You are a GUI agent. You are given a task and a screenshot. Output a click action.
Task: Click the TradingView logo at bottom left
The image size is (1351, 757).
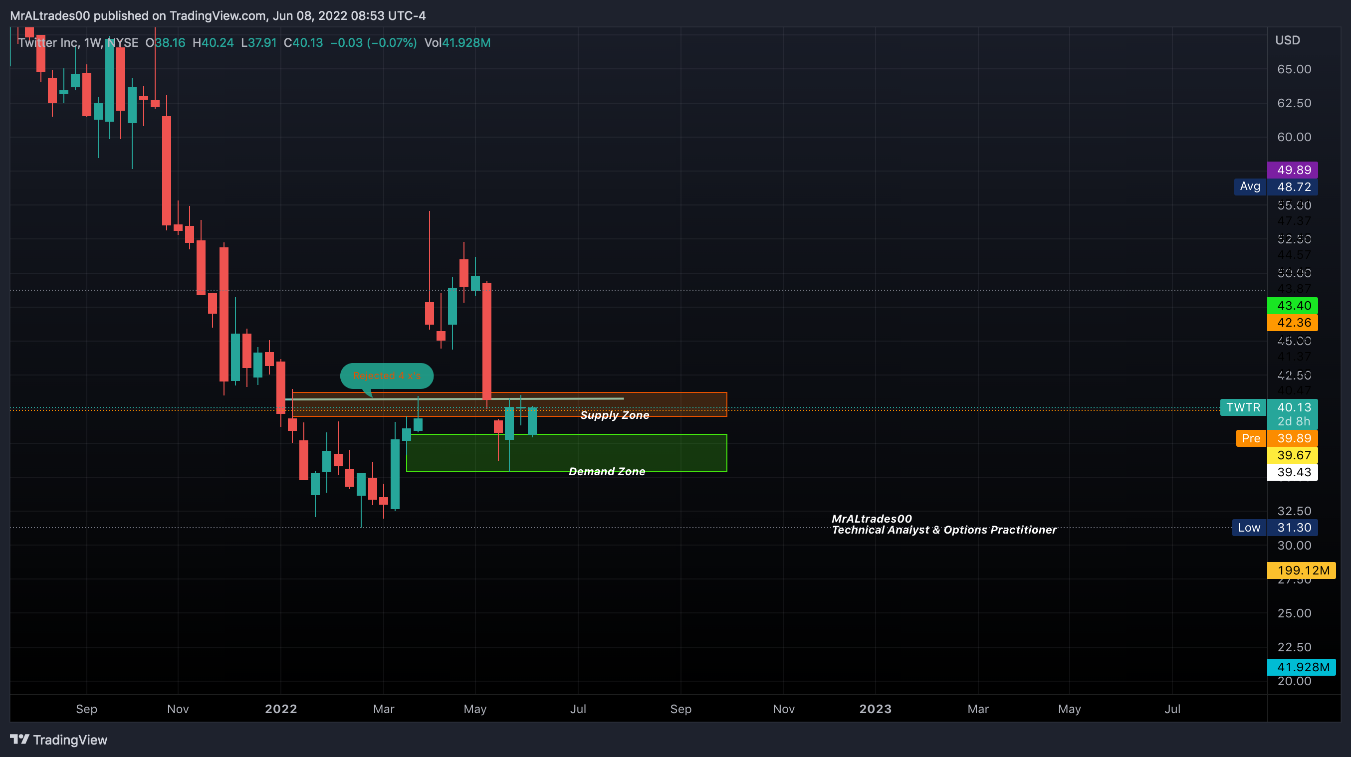point(59,740)
